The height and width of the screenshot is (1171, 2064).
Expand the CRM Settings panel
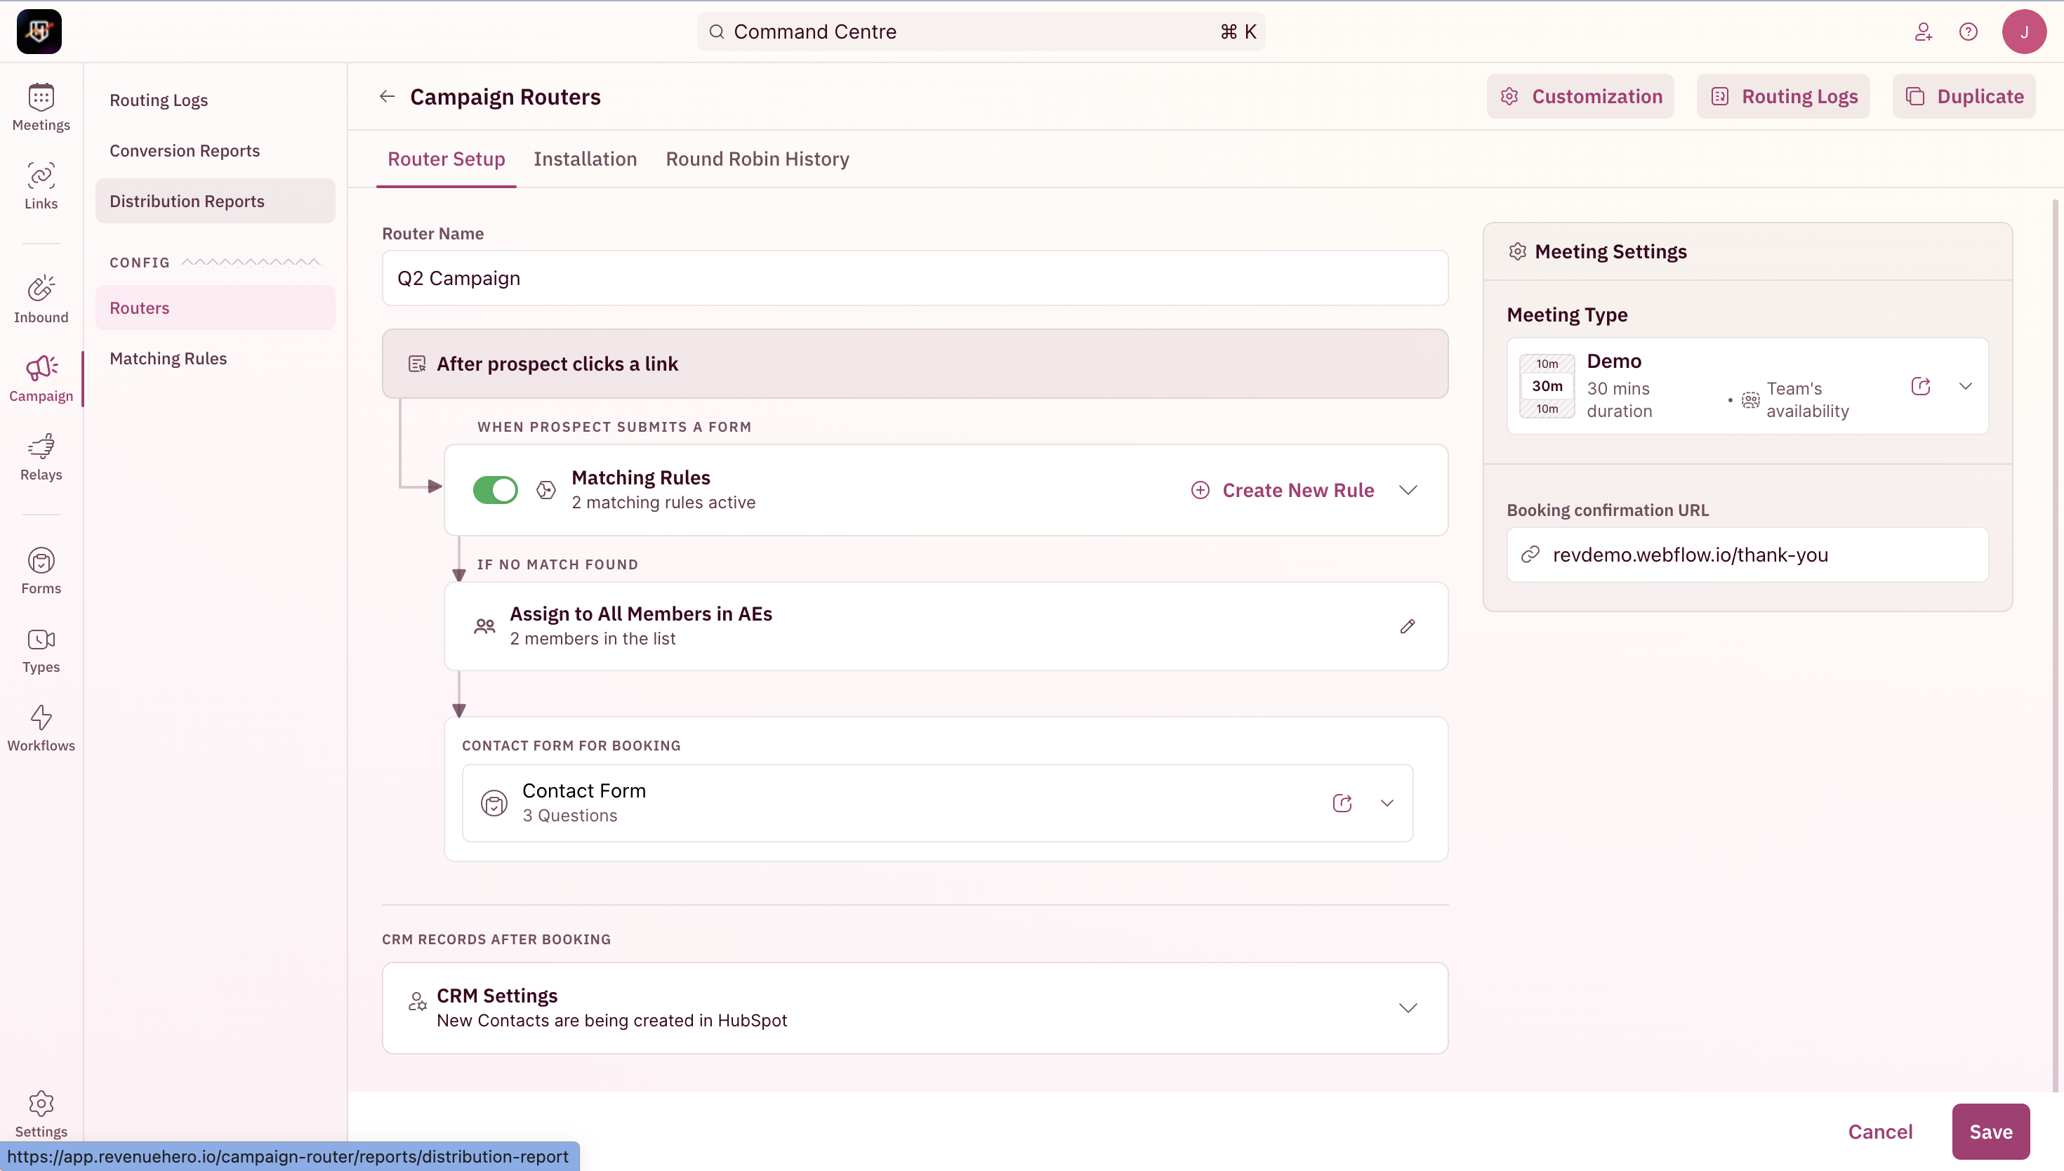1408,1007
